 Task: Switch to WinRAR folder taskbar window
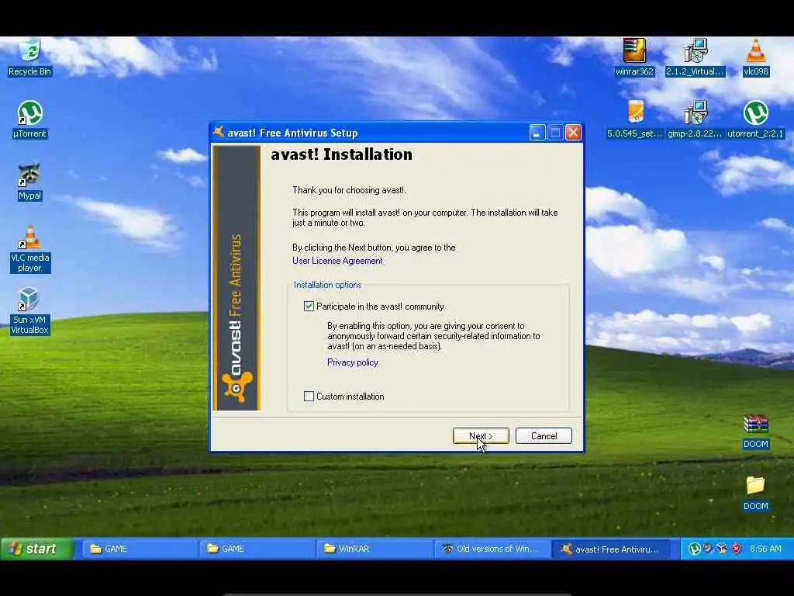coord(374,549)
